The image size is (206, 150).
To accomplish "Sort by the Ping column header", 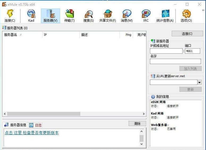I will 126,35.
